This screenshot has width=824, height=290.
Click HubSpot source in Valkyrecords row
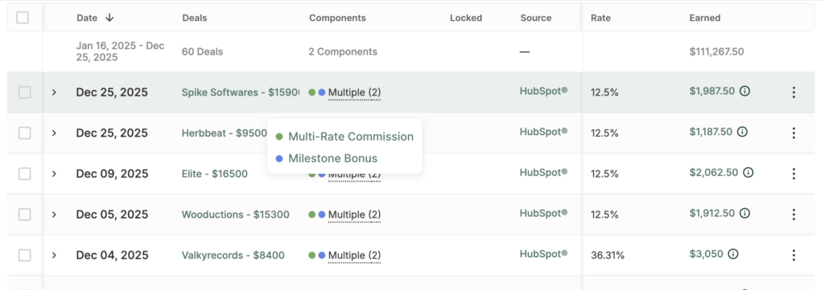(543, 255)
